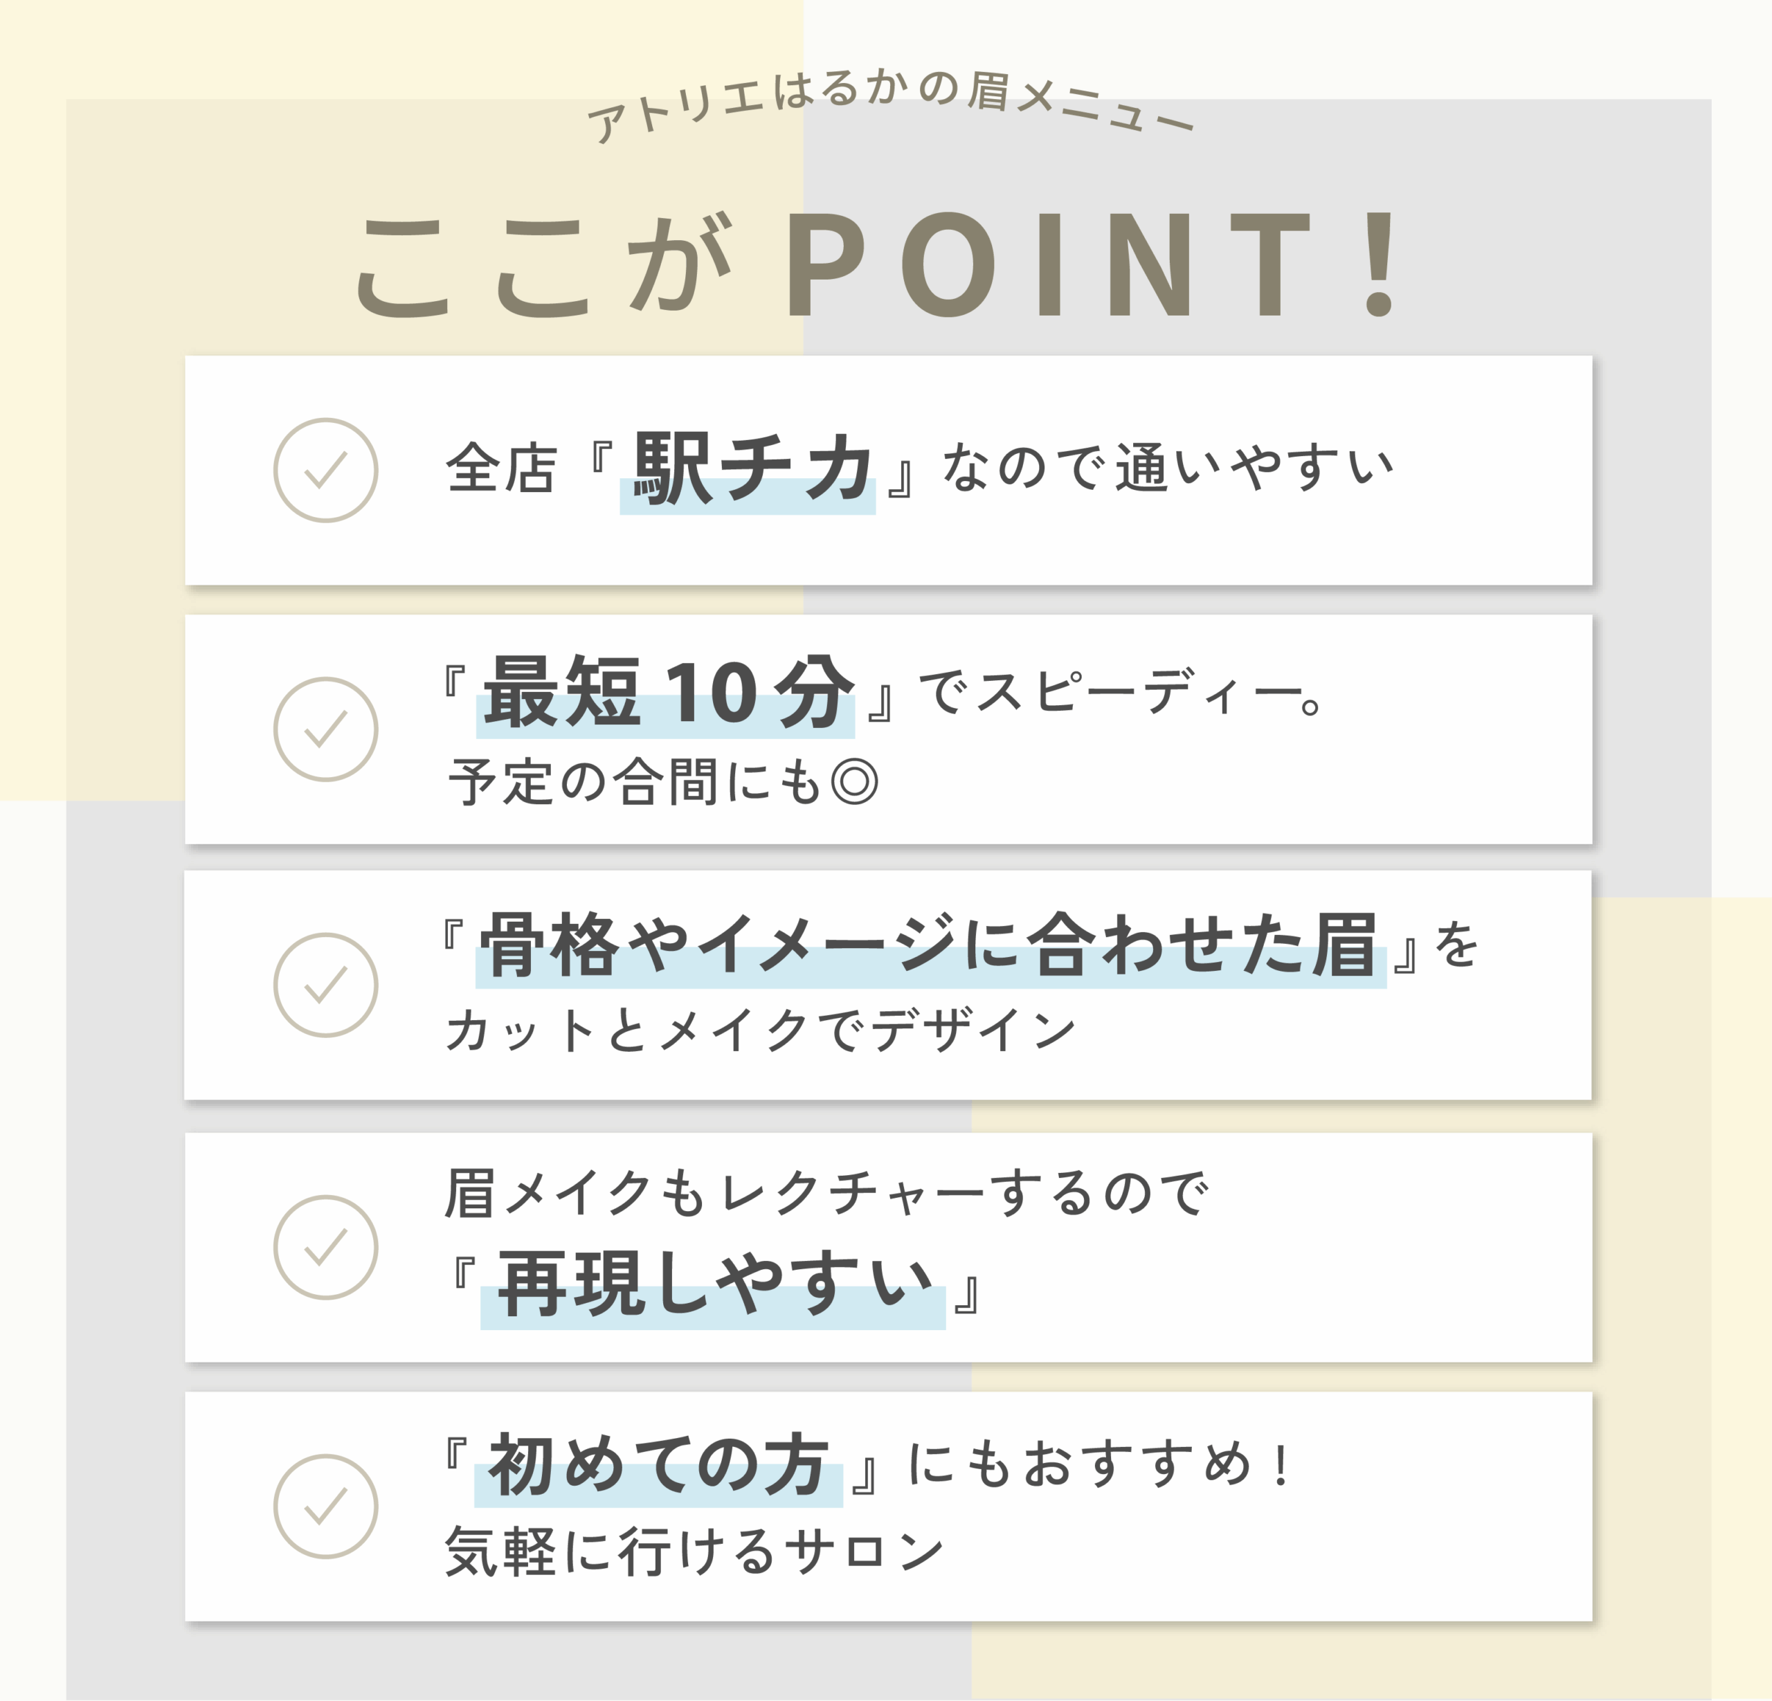
Task: Click the checkmark circle next to 最短10分
Action: [325, 729]
